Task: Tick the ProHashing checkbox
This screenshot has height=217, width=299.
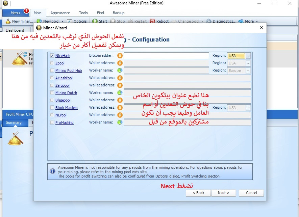Action: pos(52,122)
